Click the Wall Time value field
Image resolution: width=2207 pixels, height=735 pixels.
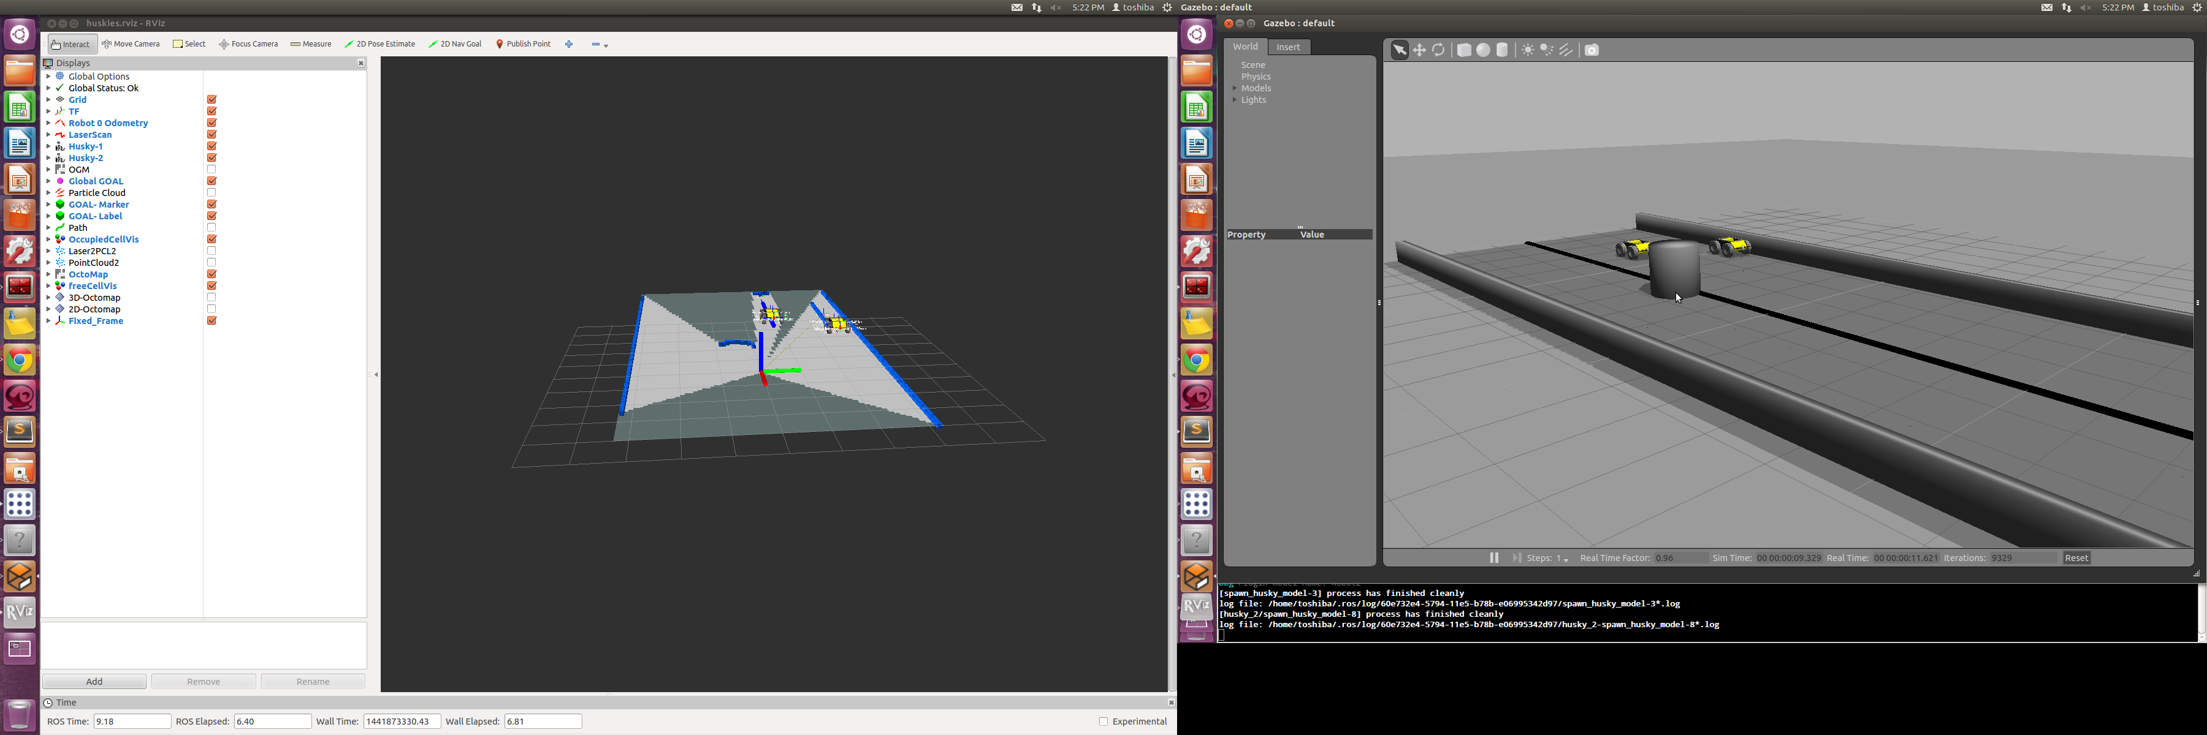point(402,722)
